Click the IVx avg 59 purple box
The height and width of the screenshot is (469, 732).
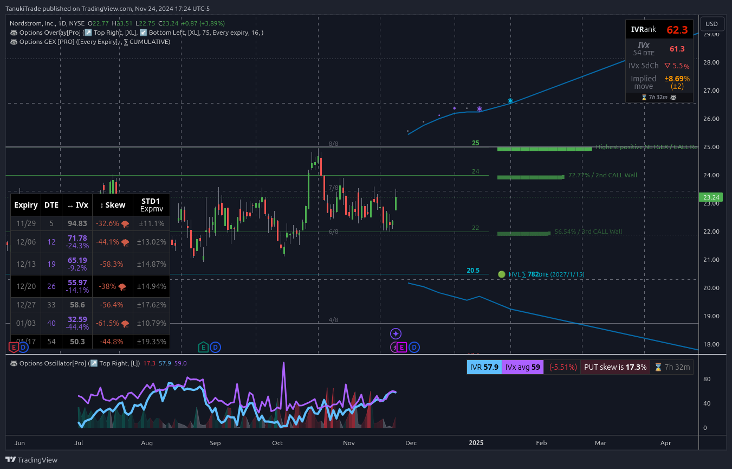[523, 367]
